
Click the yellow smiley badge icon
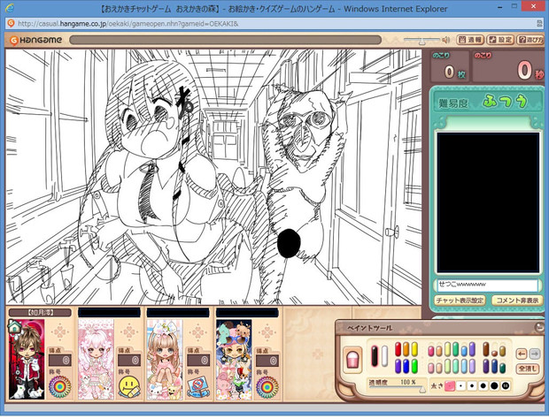(x=131, y=384)
